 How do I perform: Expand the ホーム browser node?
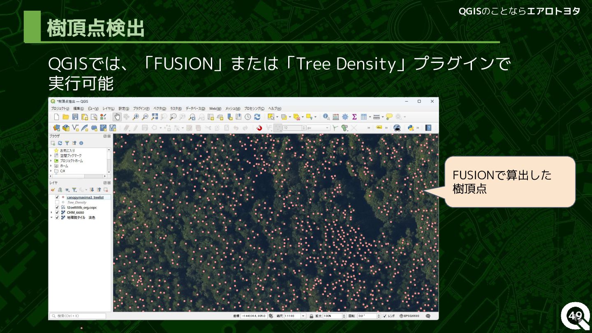pyautogui.click(x=51, y=166)
